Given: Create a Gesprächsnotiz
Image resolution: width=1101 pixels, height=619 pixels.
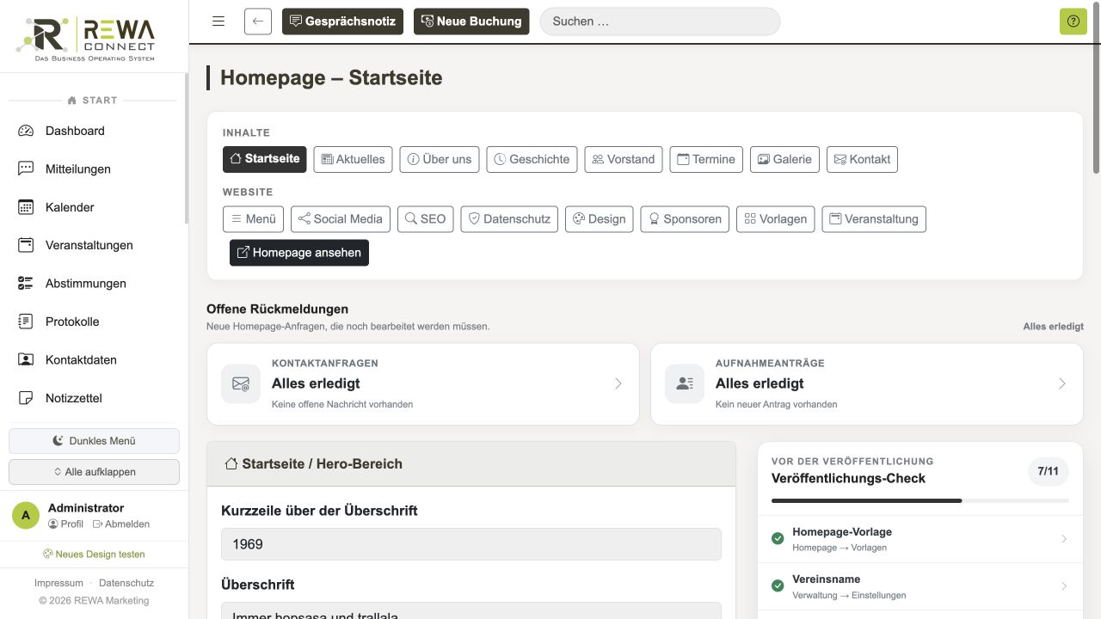Looking at the screenshot, I should click(x=344, y=21).
